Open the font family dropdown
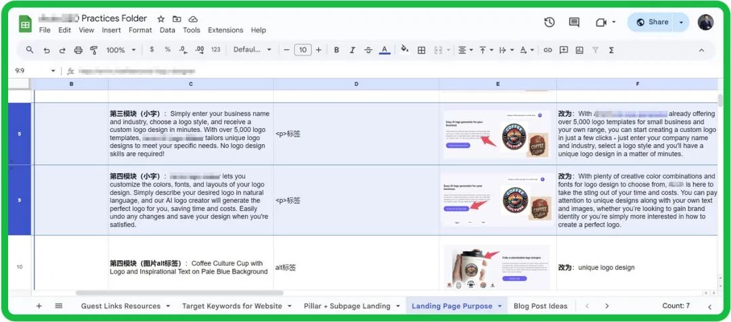 [x=252, y=50]
